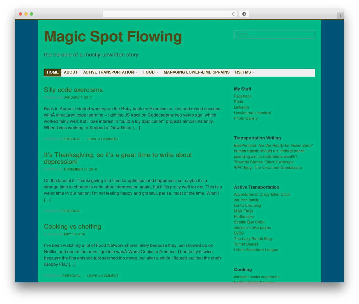Expand the Active Transportation menu arrow
Viewport: 359px width, 304px height.
(137, 73)
